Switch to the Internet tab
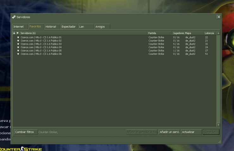The height and width of the screenshot is (151, 234). [20, 27]
